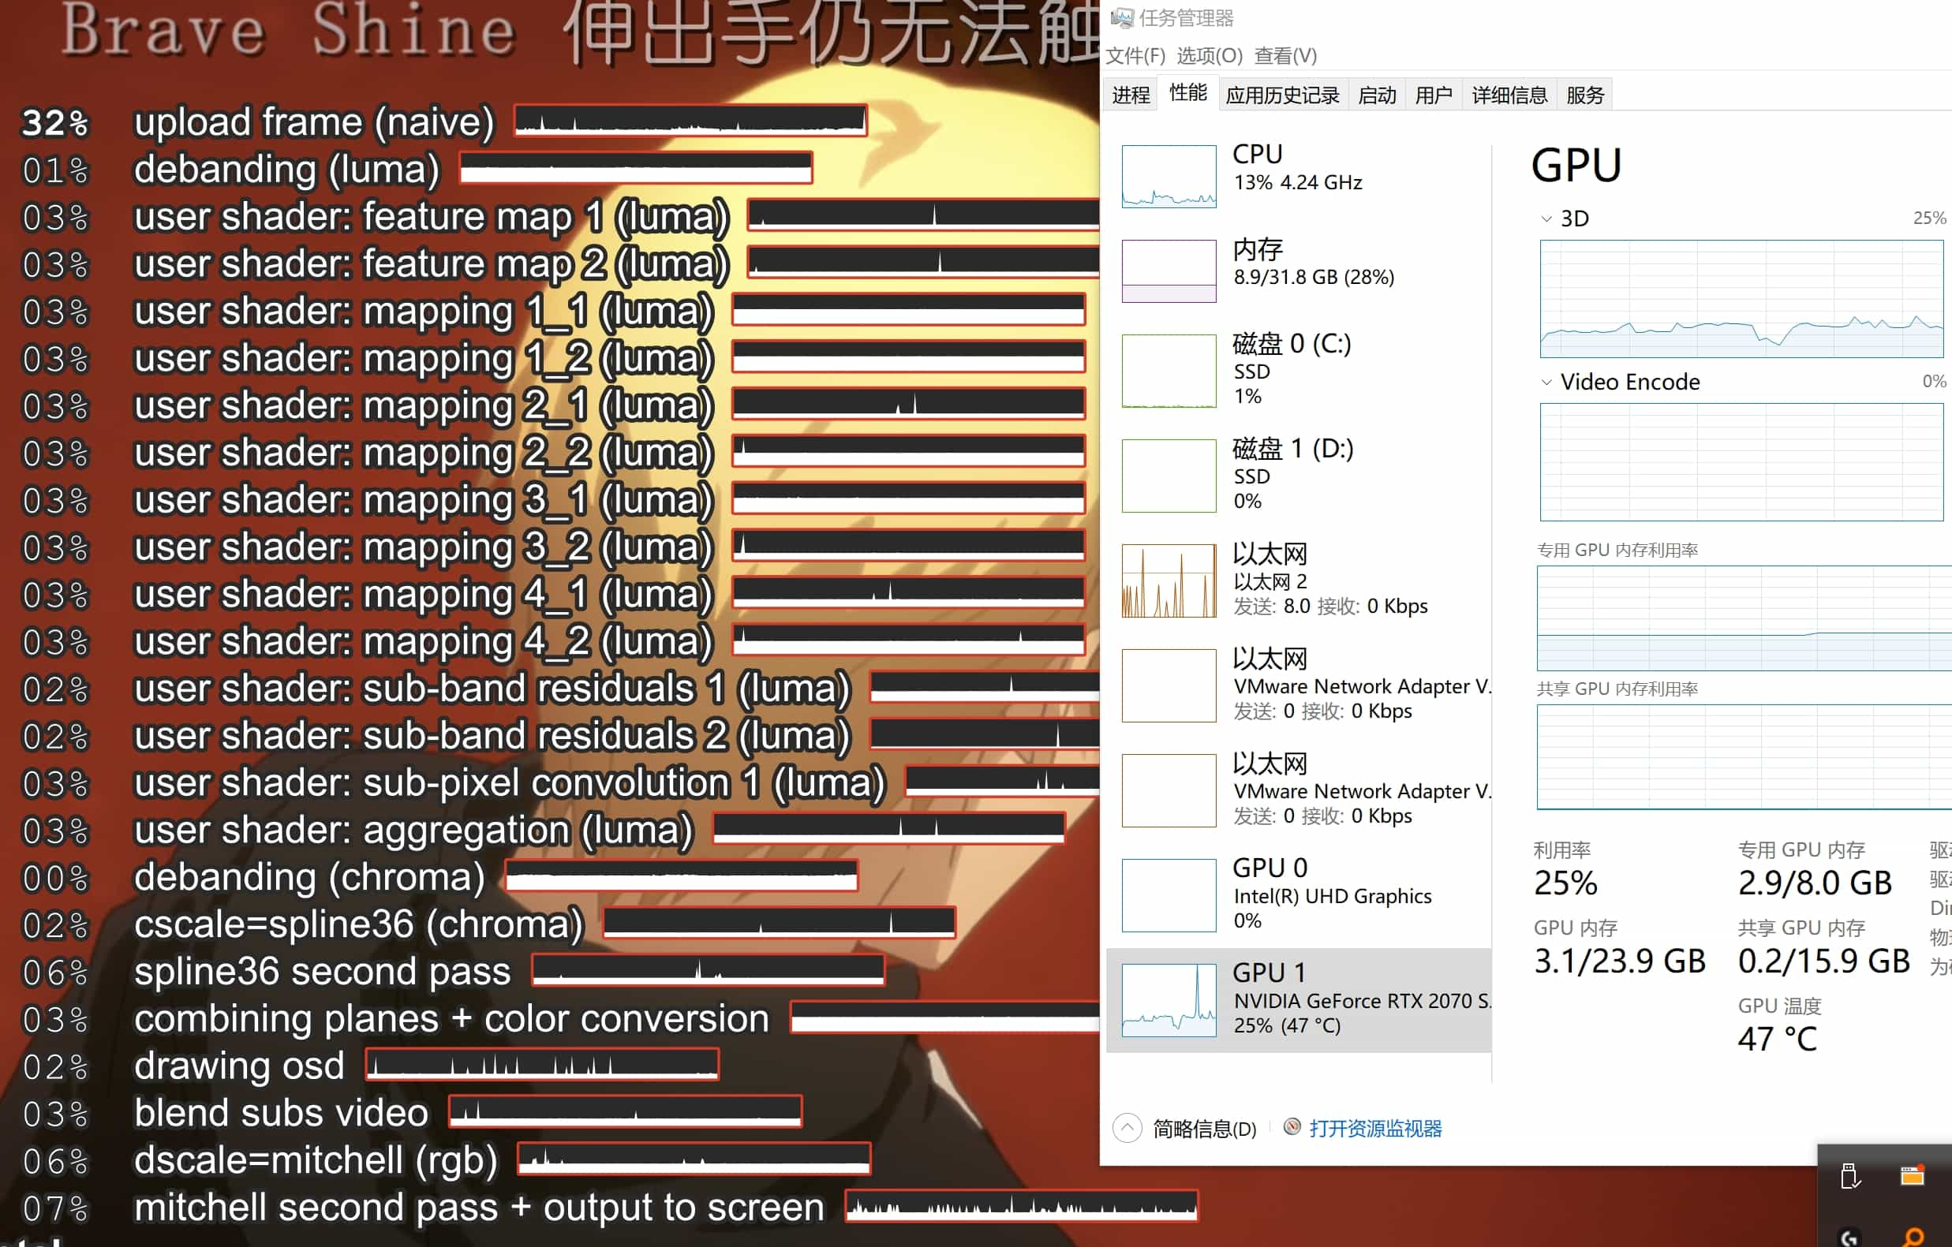Click the 'debanding (chroma)' stats row in the video player
The width and height of the screenshot is (1952, 1247).
439,877
